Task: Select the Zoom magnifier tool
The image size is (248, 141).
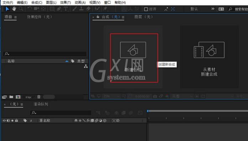Action: click(21, 9)
